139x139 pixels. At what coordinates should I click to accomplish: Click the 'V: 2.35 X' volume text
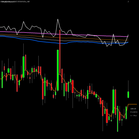pos(134,112)
